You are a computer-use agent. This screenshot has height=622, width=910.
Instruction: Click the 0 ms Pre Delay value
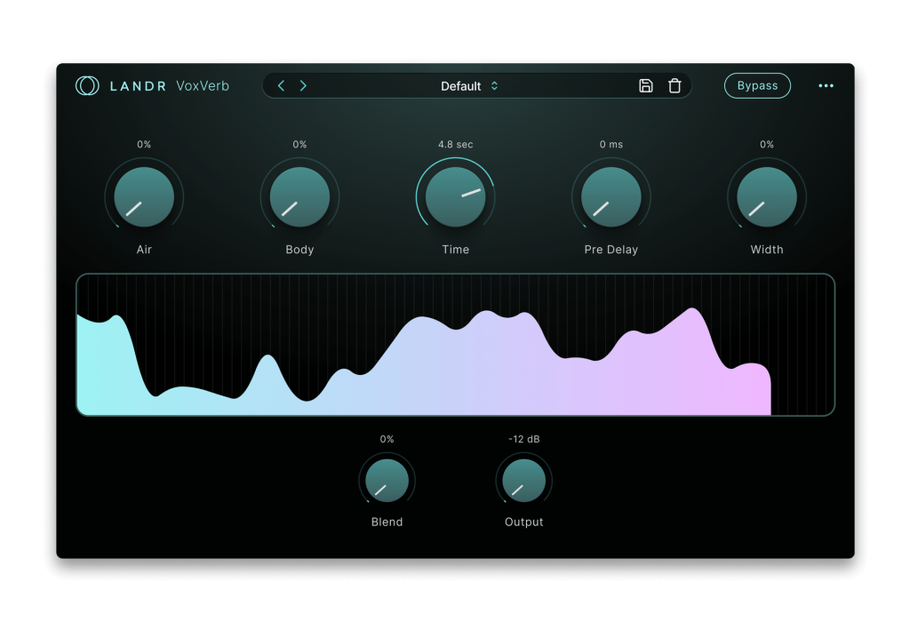(x=611, y=144)
